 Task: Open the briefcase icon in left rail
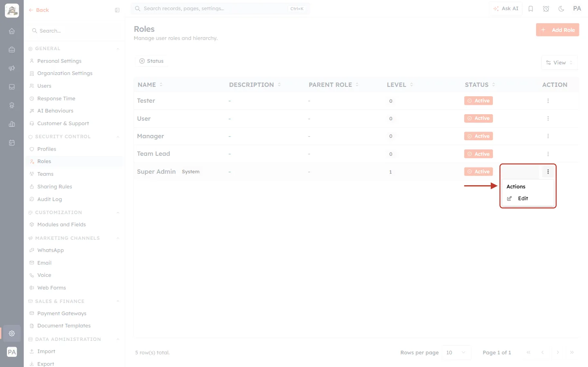pos(12,50)
